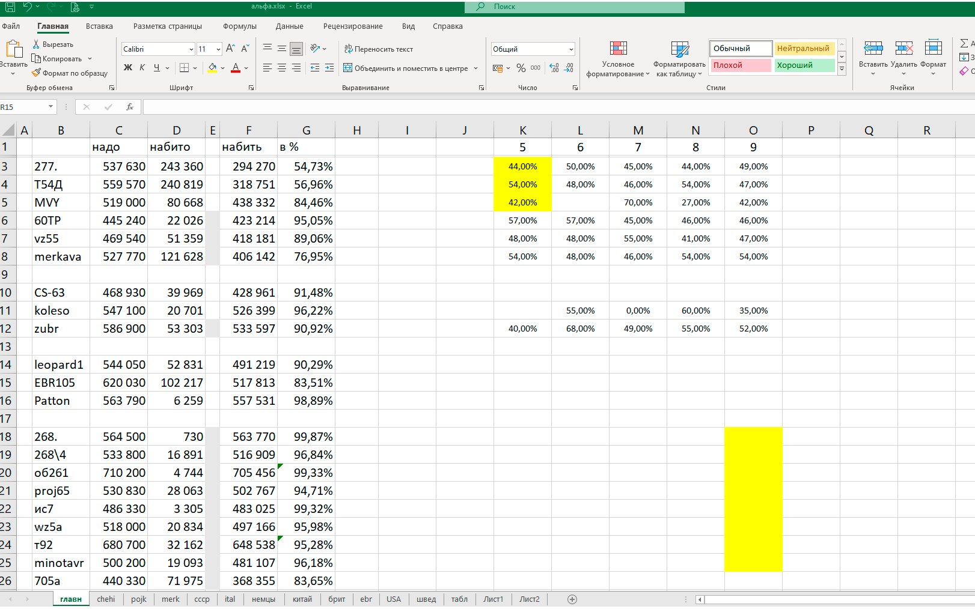This screenshot has width=975, height=609.
Task: Toggle Underline (Ч) formatting
Action: (157, 68)
